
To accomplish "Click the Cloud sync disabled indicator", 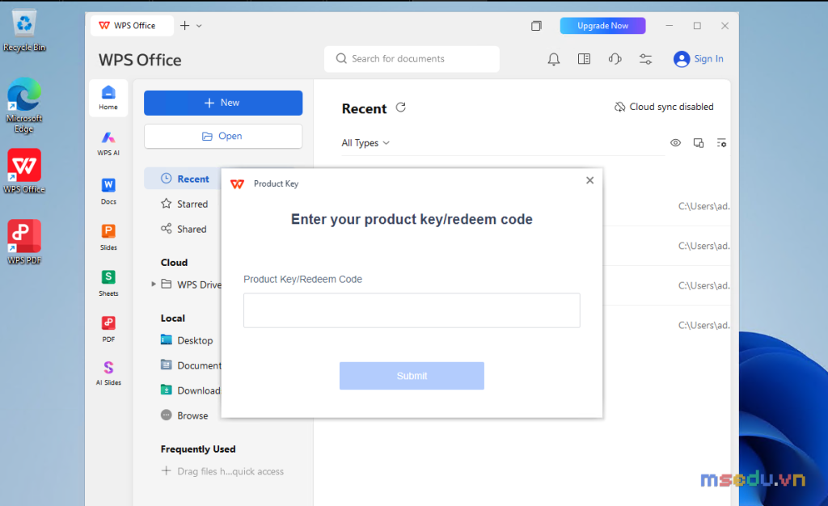I will [664, 107].
